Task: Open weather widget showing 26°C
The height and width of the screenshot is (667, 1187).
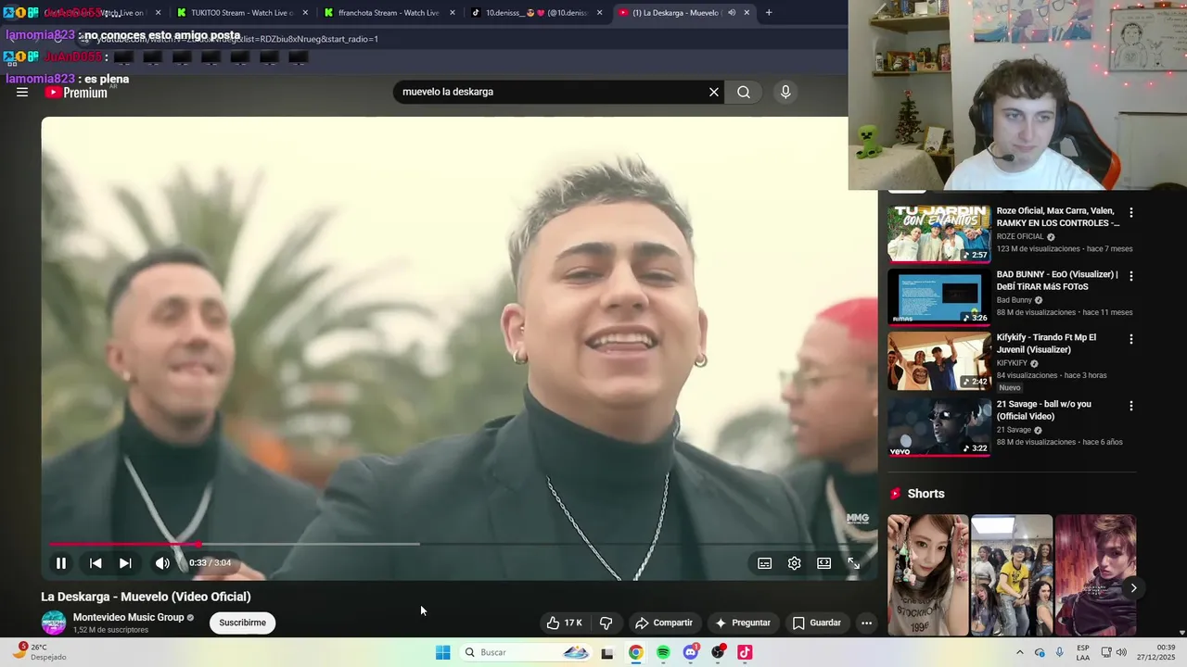Action: [x=40, y=652]
